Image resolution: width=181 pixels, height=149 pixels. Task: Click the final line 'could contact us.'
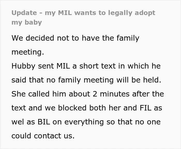(x=43, y=136)
